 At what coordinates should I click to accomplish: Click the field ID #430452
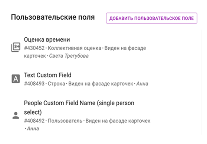click(34, 48)
